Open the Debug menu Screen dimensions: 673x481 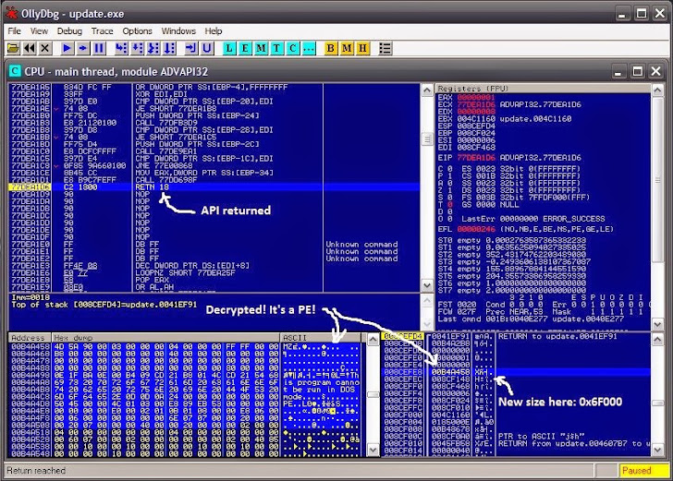[69, 31]
